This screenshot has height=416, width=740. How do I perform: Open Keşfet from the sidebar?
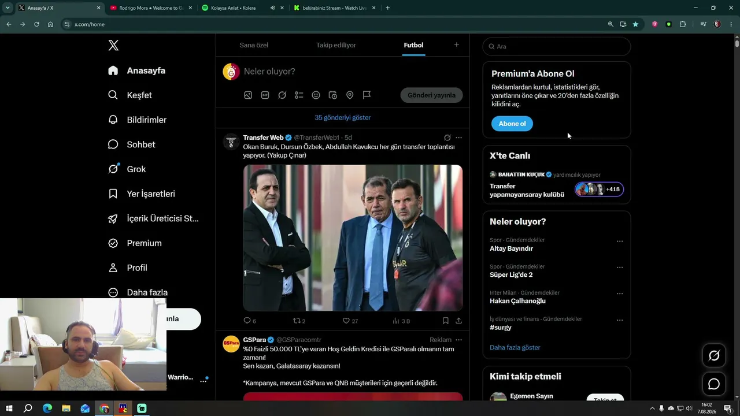click(130, 95)
